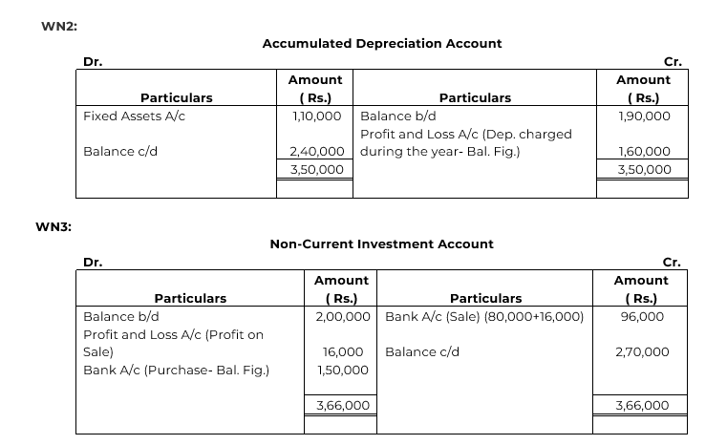Select the 1,60,000 depreciation amount
727x445 pixels.
(644, 152)
